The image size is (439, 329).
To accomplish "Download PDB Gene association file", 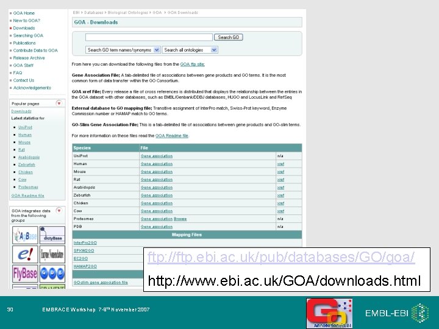I will (x=157, y=227).
